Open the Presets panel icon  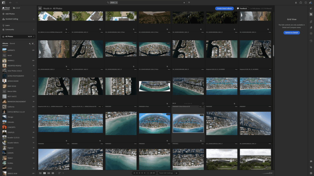(311, 8)
